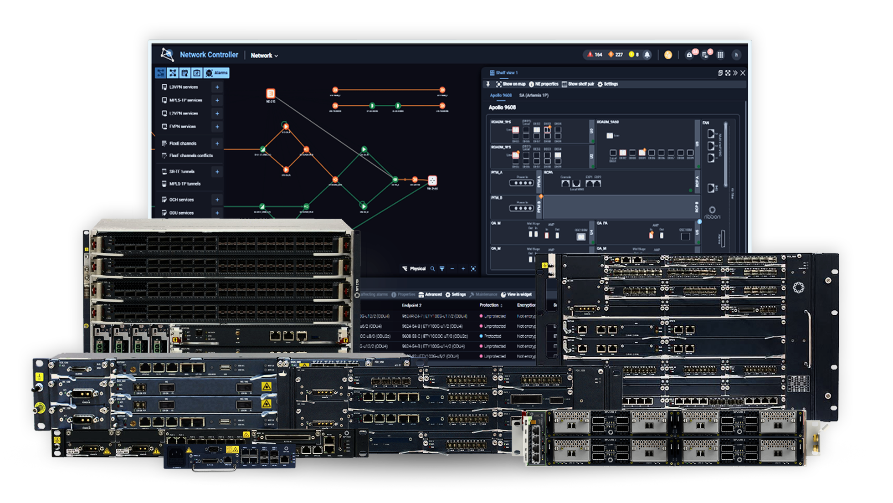Click Settings in bottom table toolbar
The height and width of the screenshot is (503, 893).
tap(455, 295)
